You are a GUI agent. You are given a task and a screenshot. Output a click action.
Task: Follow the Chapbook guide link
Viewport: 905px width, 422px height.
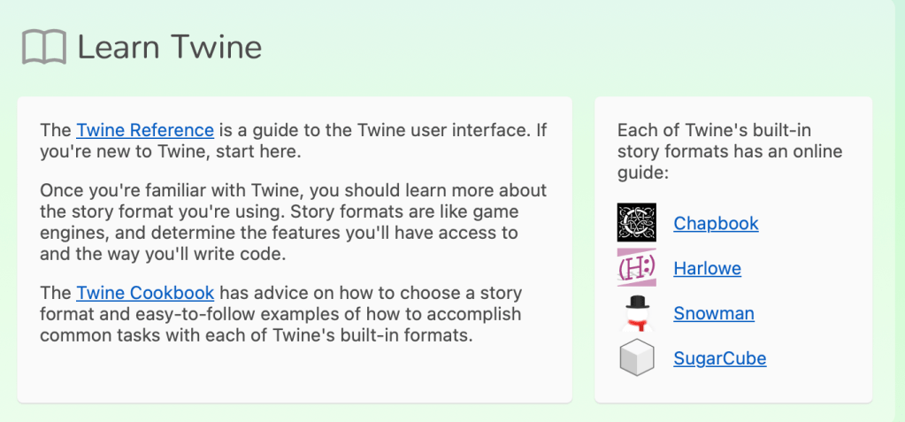(x=716, y=223)
